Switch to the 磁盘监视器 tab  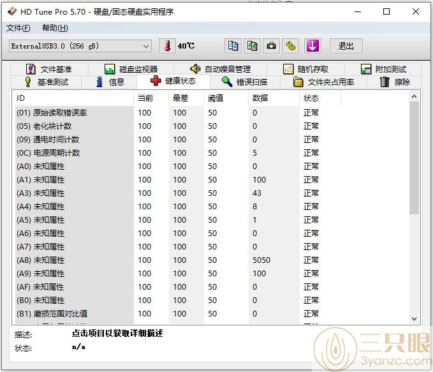point(131,69)
